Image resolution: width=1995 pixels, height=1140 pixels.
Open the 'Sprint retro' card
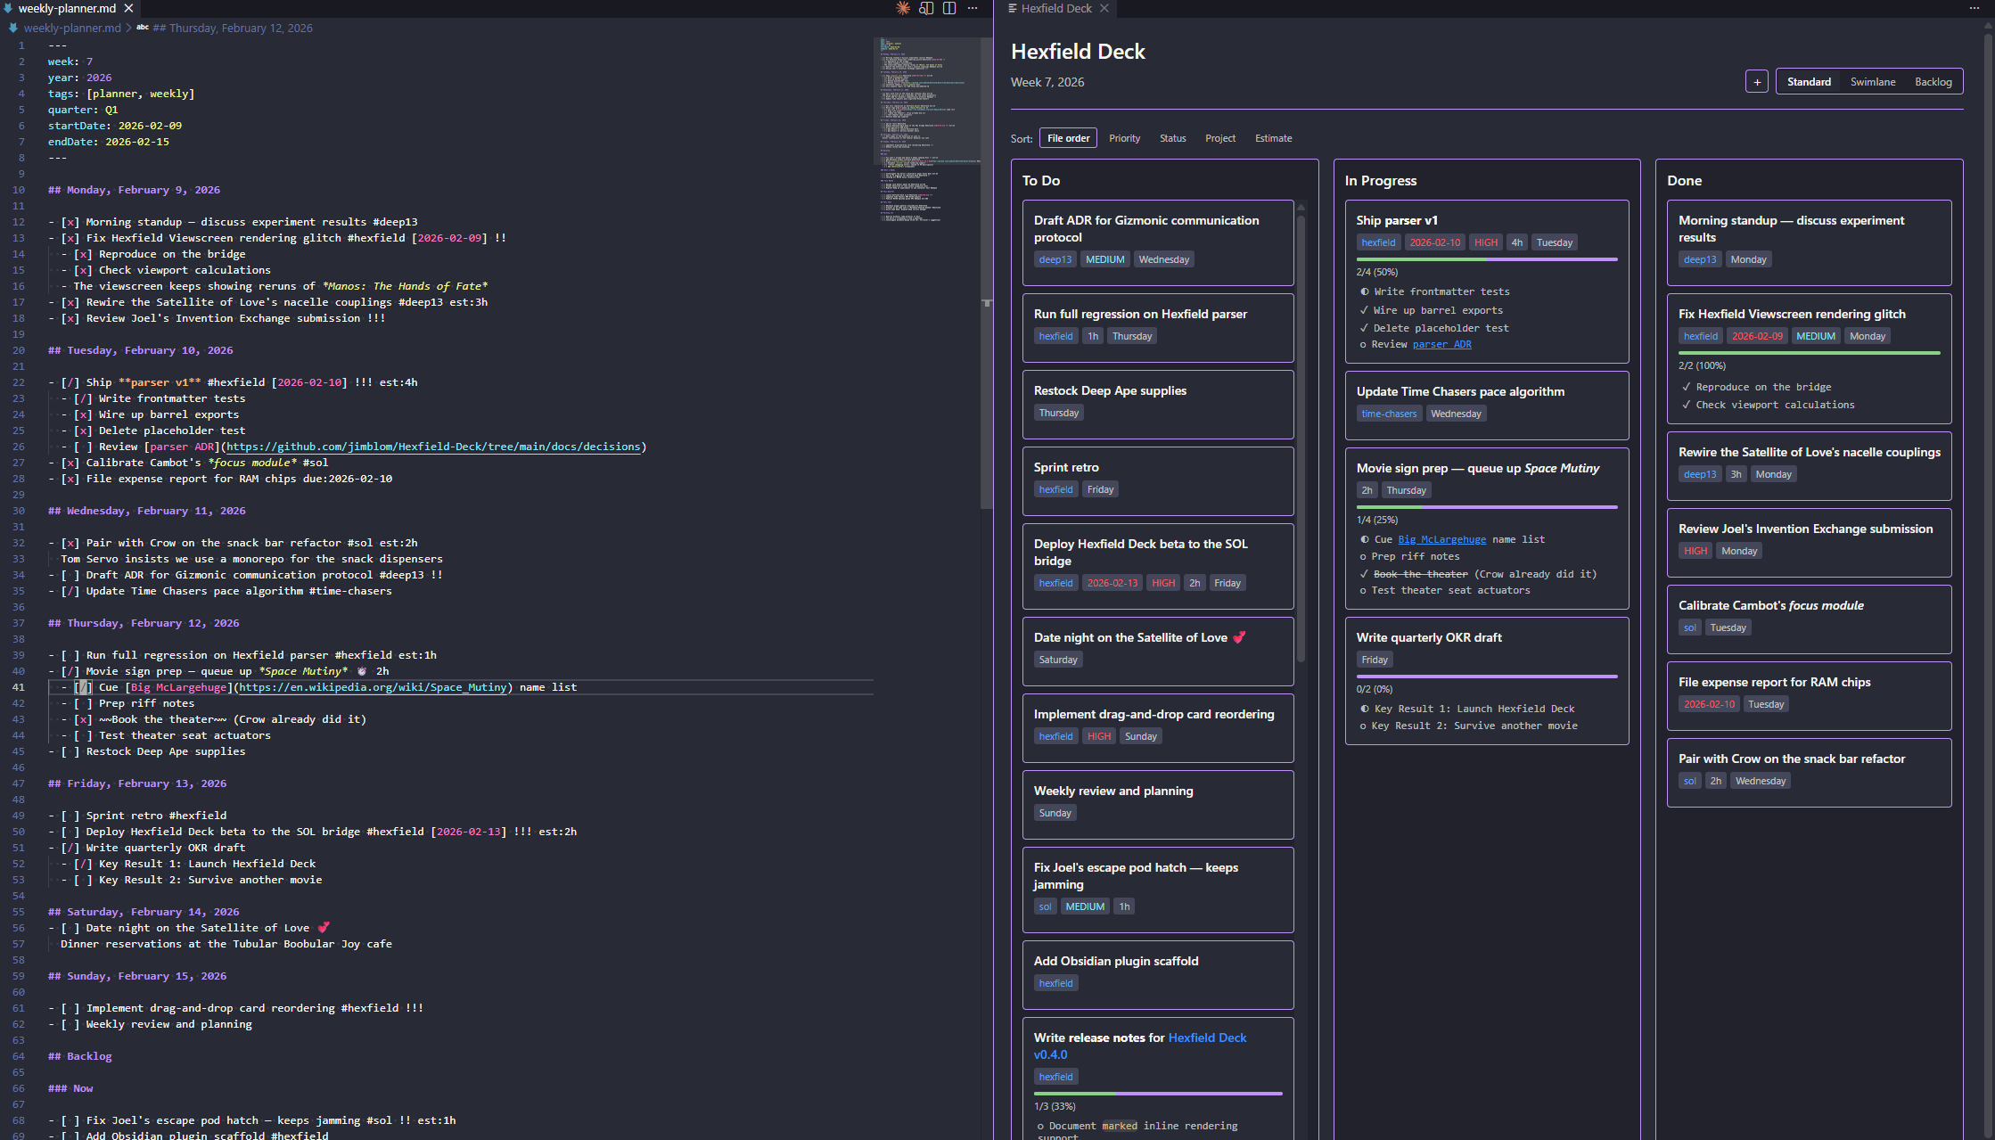[1158, 480]
